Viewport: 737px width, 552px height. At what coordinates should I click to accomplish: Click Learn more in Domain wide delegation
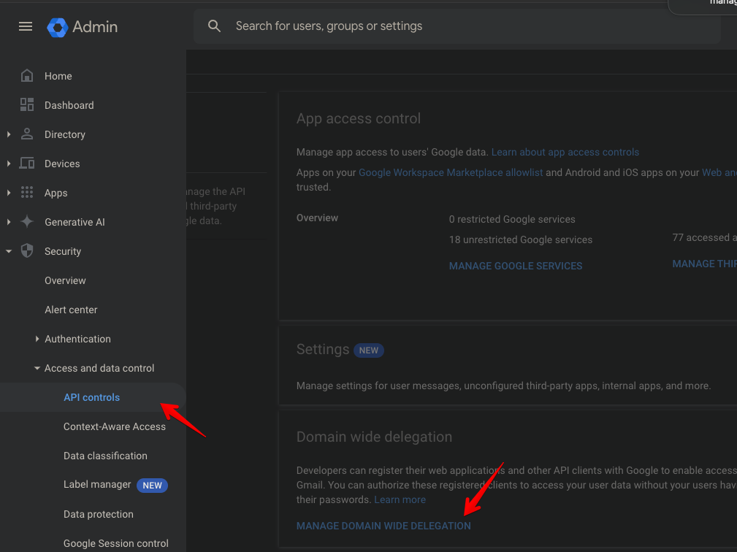[400, 499]
